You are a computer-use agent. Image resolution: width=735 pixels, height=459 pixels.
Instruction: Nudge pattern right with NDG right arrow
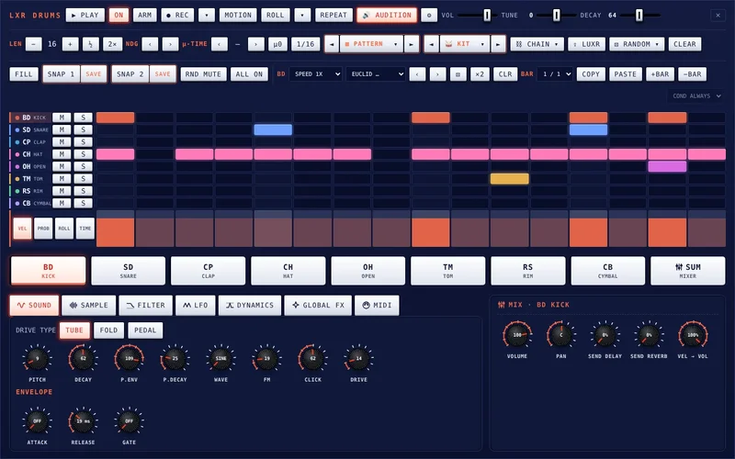tap(170, 44)
